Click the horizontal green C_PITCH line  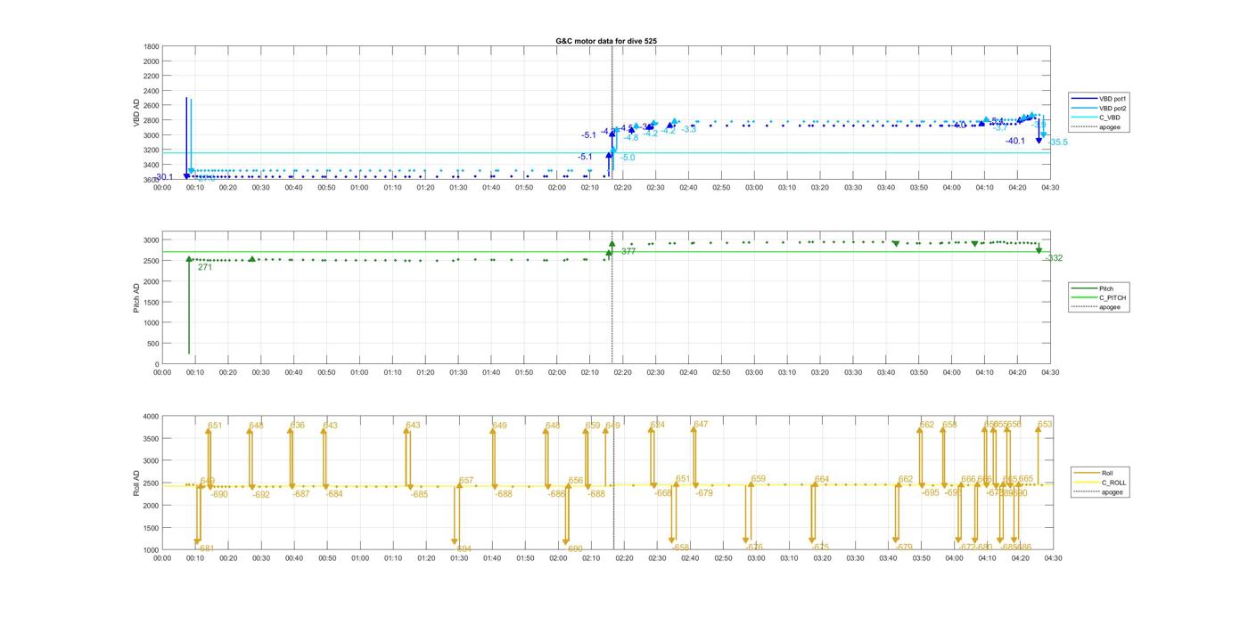[x=606, y=252]
